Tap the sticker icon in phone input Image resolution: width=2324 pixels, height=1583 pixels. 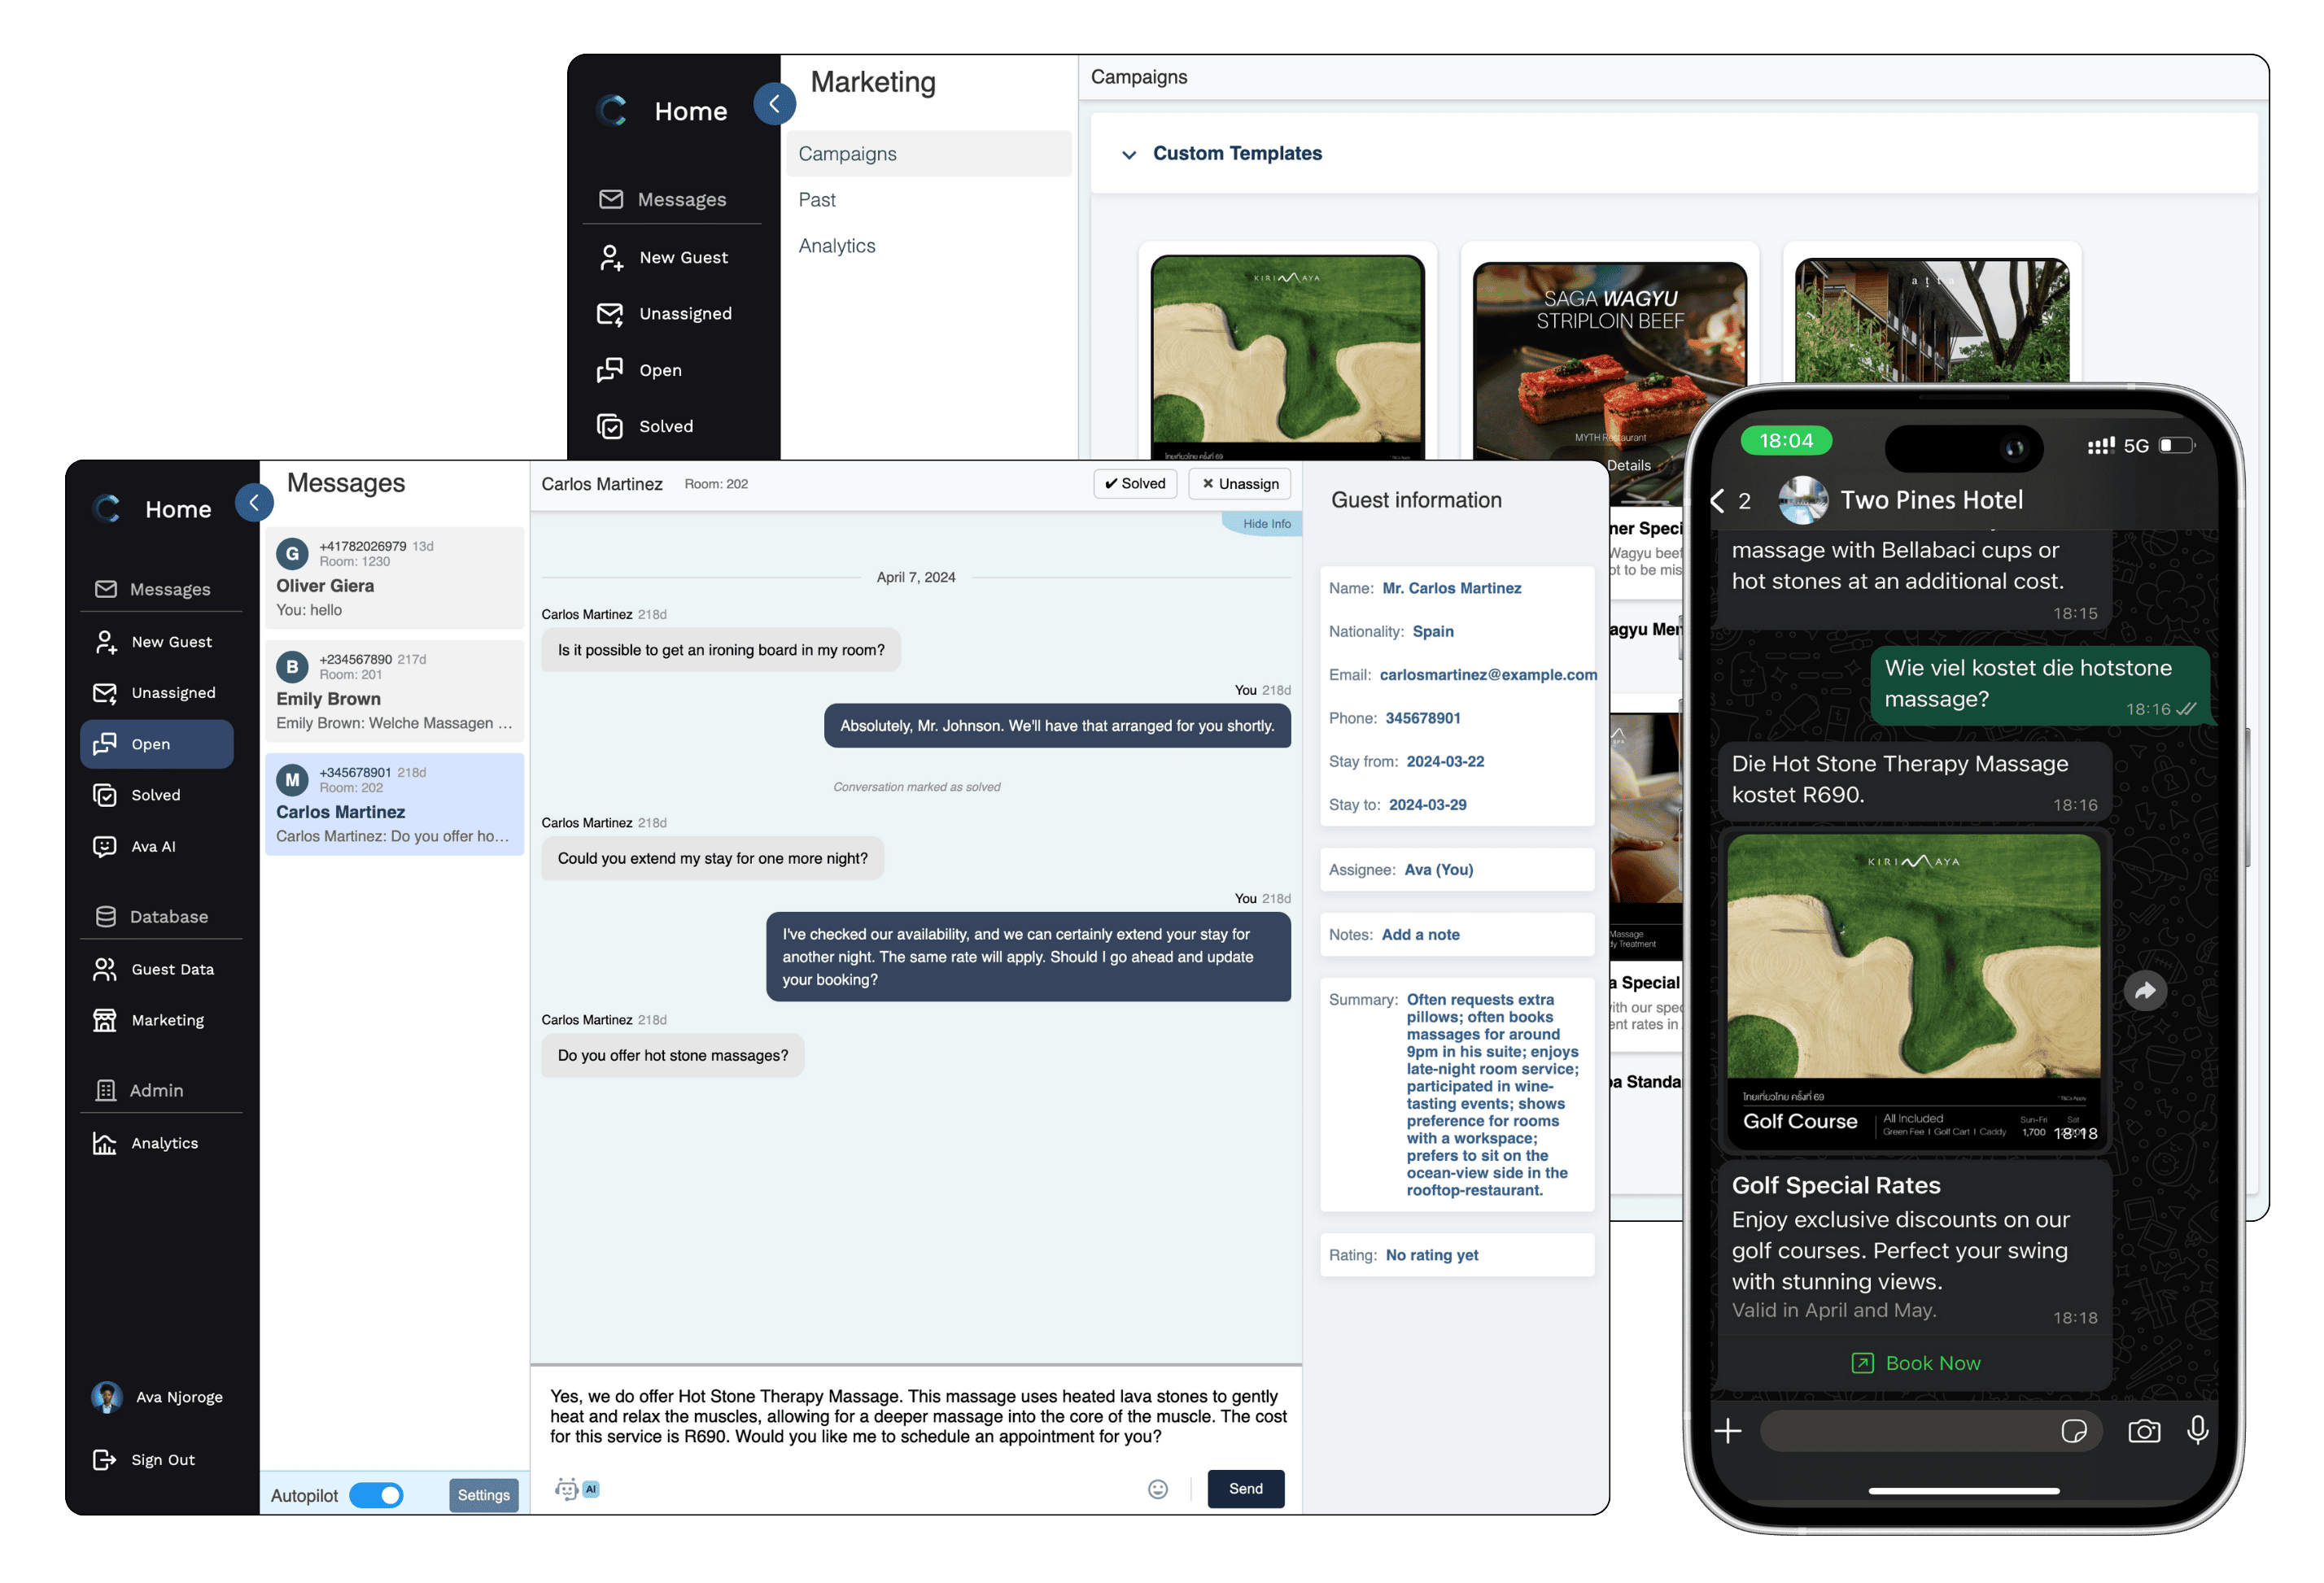[2074, 1431]
